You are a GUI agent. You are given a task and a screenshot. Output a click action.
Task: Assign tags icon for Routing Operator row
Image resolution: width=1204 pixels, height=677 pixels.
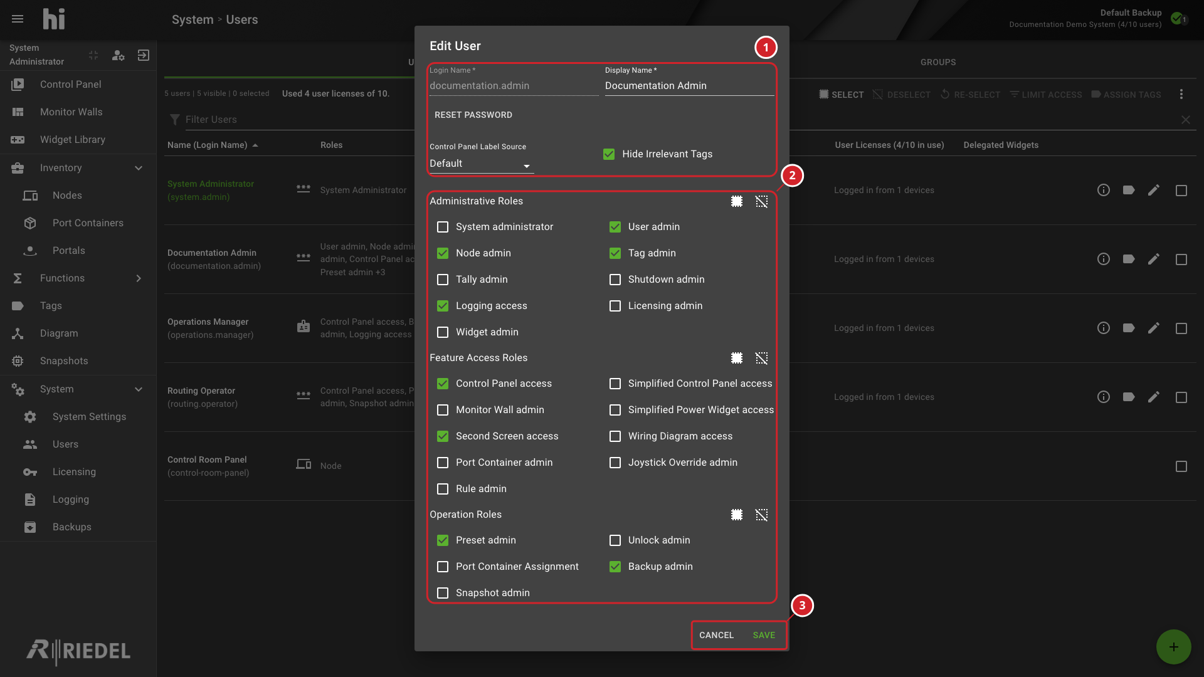[1129, 397]
